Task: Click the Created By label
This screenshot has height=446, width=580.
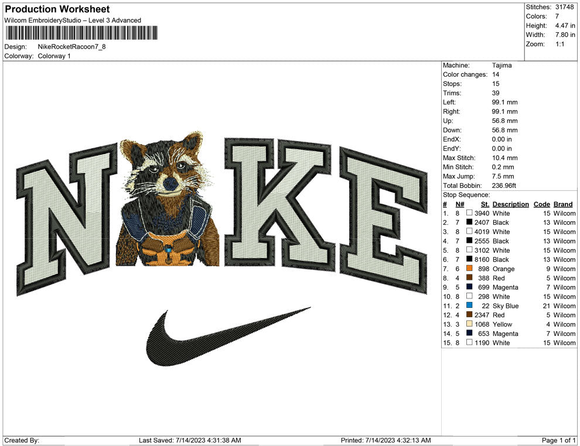Action: click(x=22, y=440)
